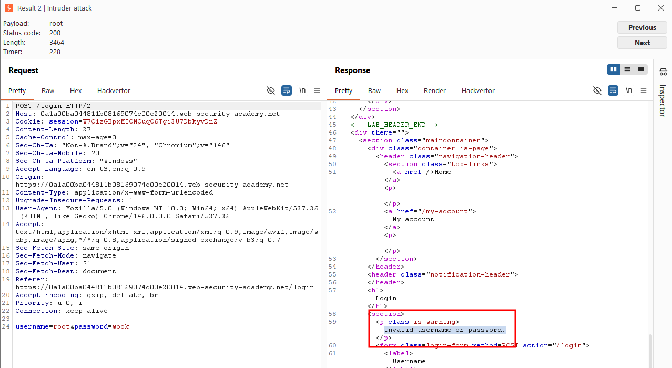Image resolution: width=672 pixels, height=368 pixels.
Task: Click the Response vertical scrollbar
Action: (650, 351)
